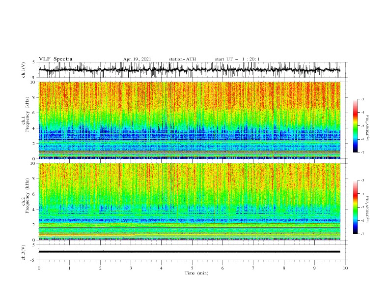Screen dimensions: 389x301
Task: Select the "start UT = 1 :20: 1" text
Action: [x=237, y=59]
